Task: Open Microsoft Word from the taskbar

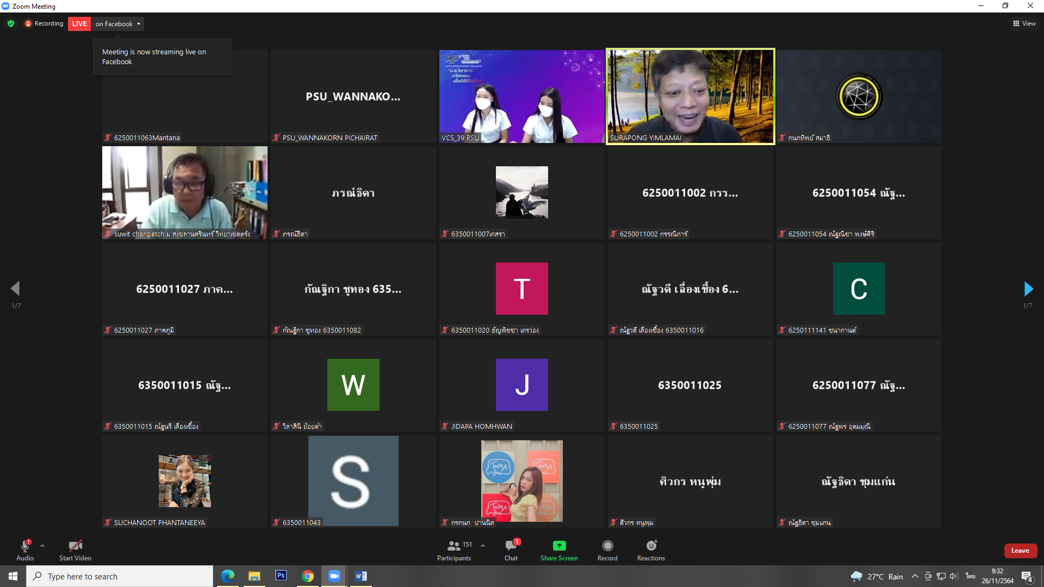Action: point(361,576)
